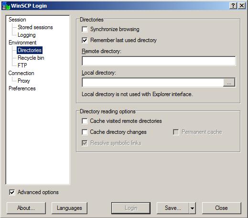Screen dimensions: 248x218
Task: Click the WinSCP title bar icon
Action: 6,6
